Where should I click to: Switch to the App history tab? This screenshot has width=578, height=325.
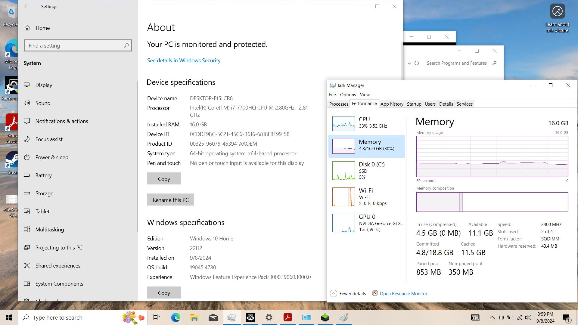(392, 104)
